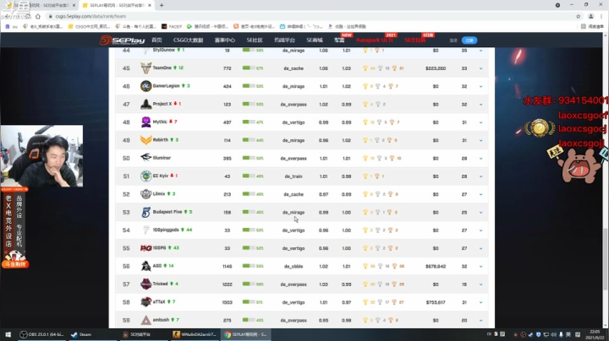This screenshot has width=609, height=341.
Task: Open the SE商城 nav item
Action: 315,41
